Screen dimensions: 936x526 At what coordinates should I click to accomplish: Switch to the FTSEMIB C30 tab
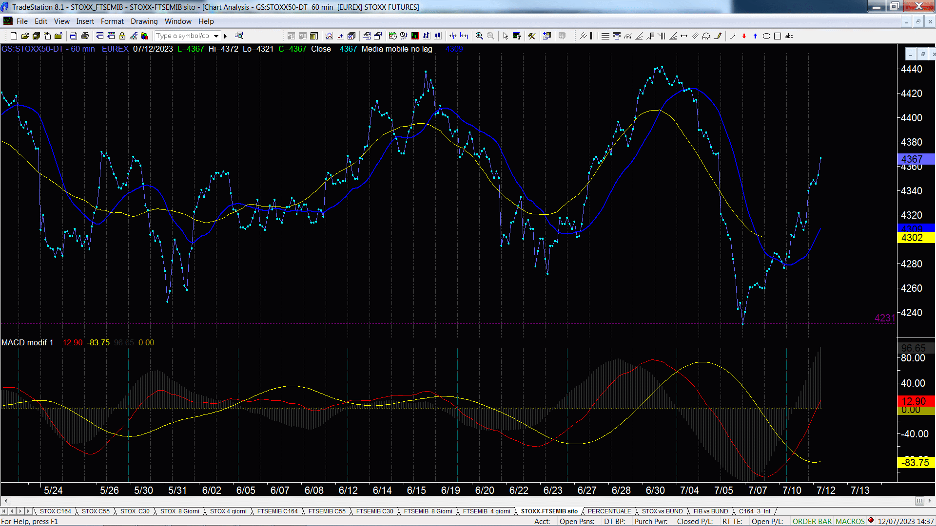coord(374,511)
